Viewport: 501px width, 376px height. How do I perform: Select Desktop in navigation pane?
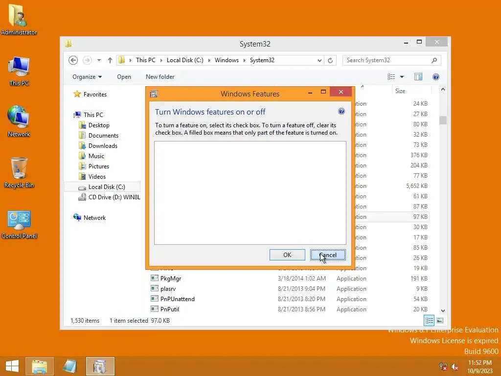99,125
